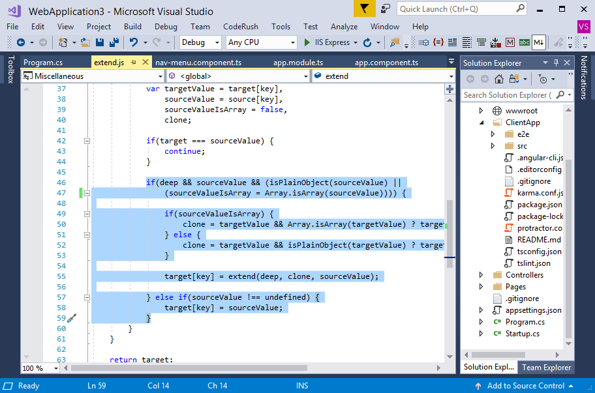The height and width of the screenshot is (393, 595).
Task: Click the Save icon on the toolbar
Action: click(x=99, y=42)
